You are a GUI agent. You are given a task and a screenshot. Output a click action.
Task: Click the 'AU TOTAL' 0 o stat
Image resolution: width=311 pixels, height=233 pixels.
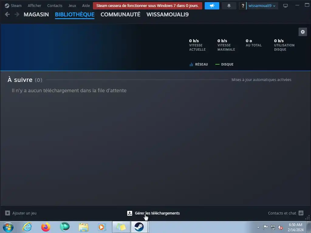tap(254, 43)
